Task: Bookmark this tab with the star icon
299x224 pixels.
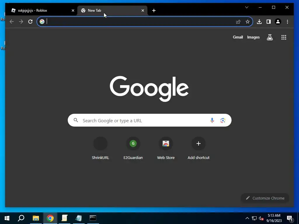Action: [x=248, y=22]
